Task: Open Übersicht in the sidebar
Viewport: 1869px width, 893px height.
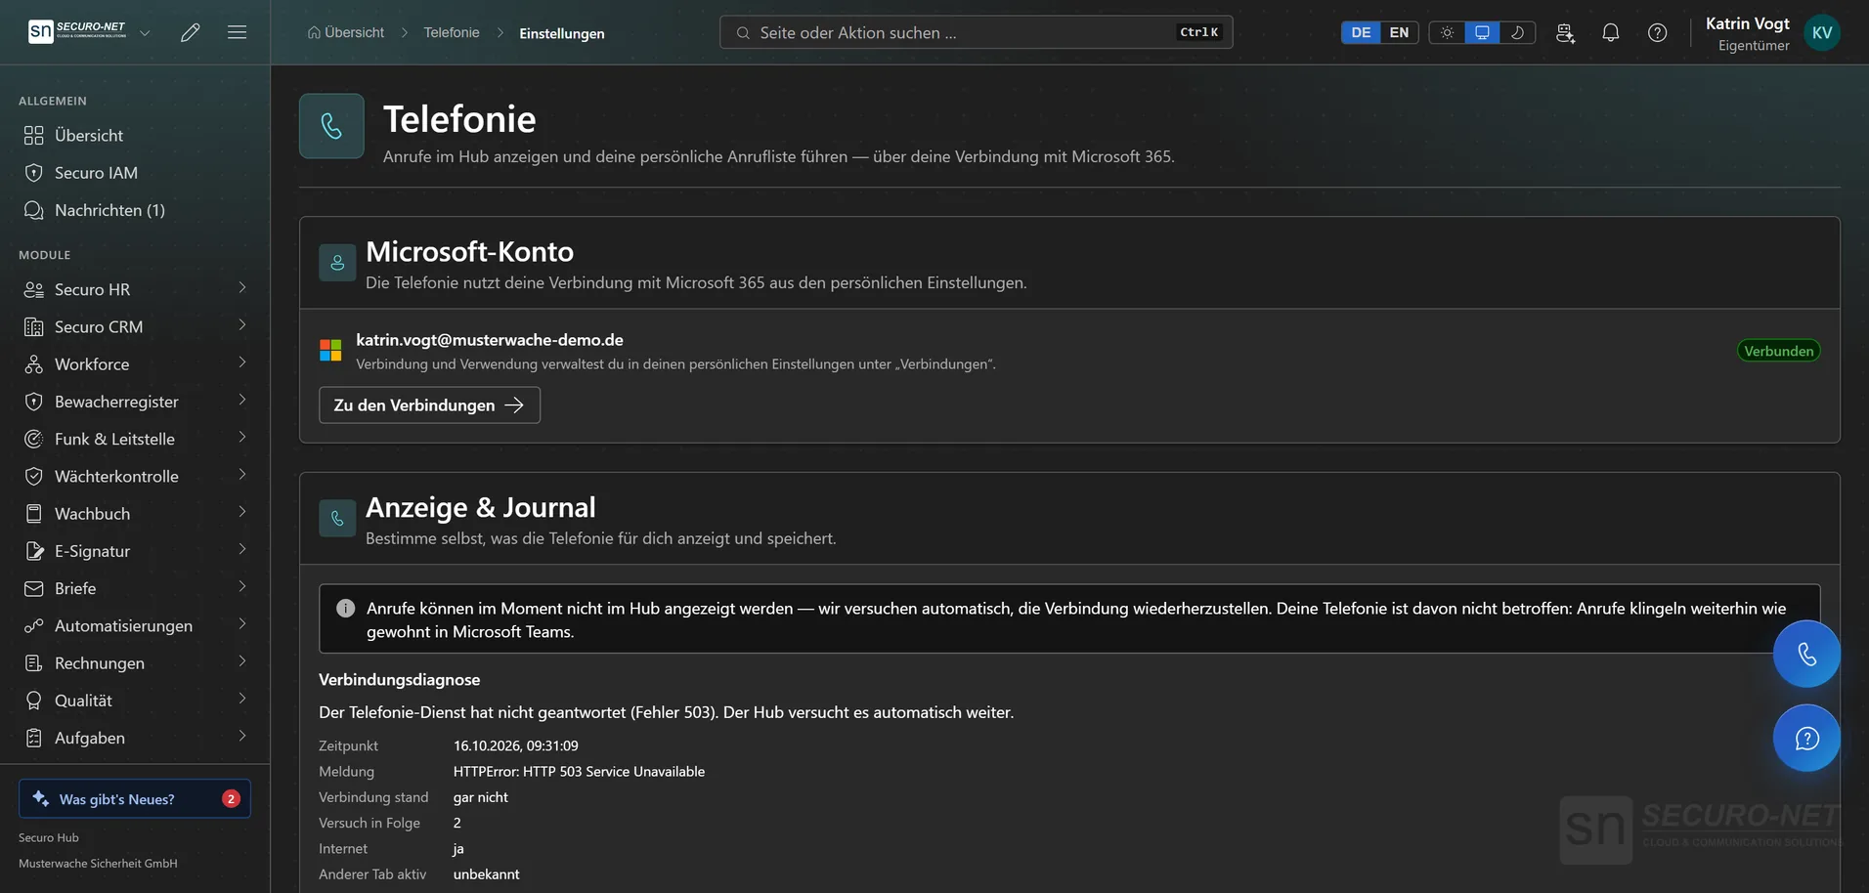Action: click(135, 135)
